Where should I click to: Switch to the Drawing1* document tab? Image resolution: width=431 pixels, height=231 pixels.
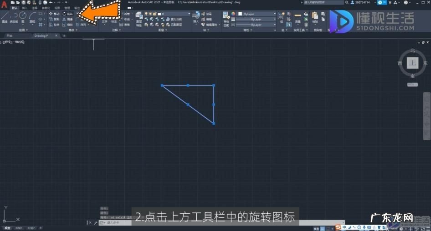point(41,35)
